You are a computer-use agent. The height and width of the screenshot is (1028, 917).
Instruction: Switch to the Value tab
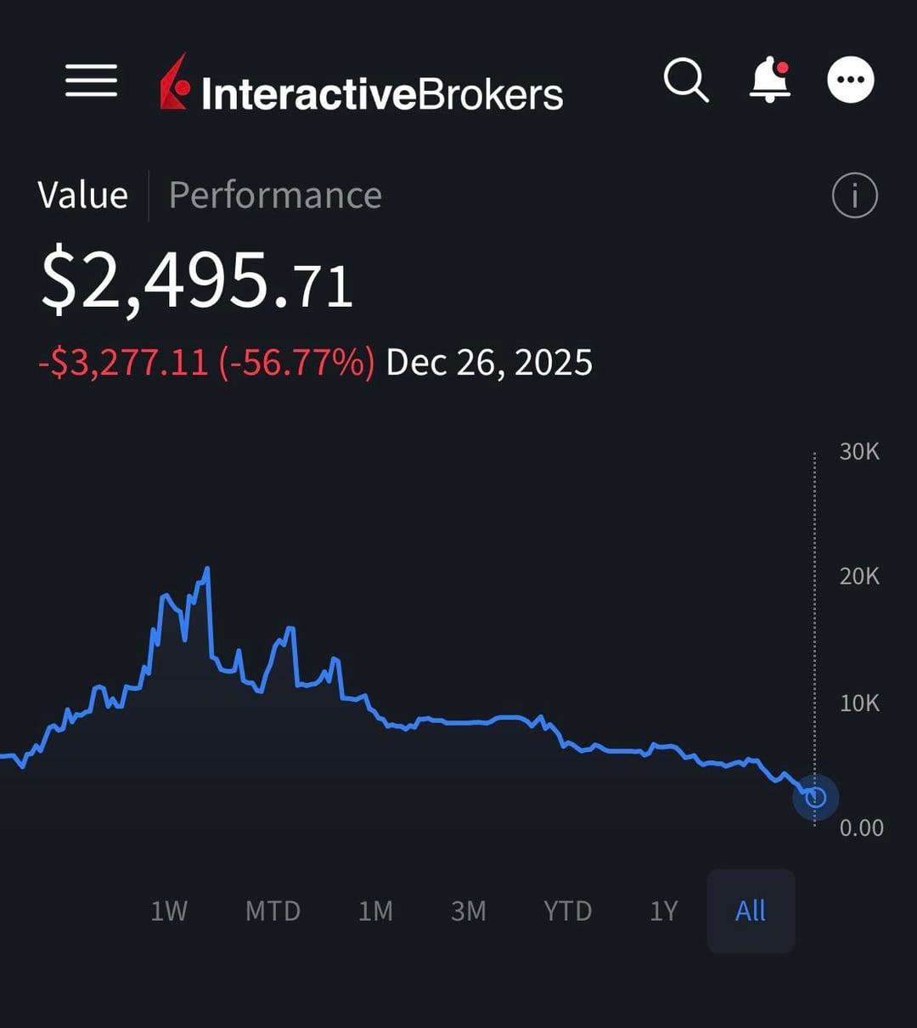click(83, 195)
